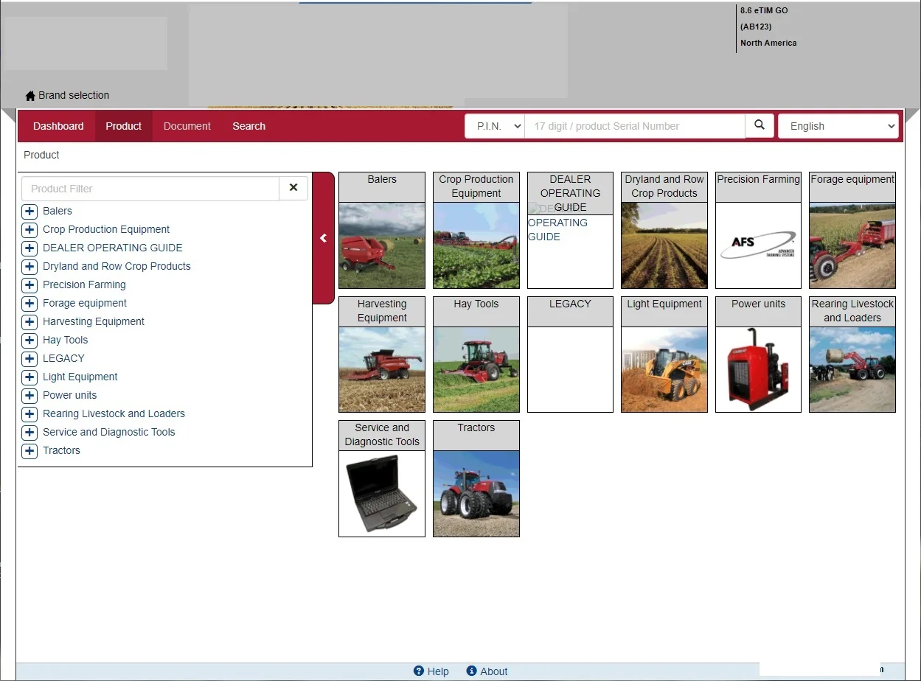Viewport: 921px width, 681px height.
Task: Select Power units in product tree
Action: point(70,395)
